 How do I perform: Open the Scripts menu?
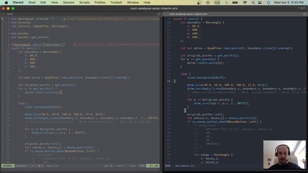pos(85,2)
